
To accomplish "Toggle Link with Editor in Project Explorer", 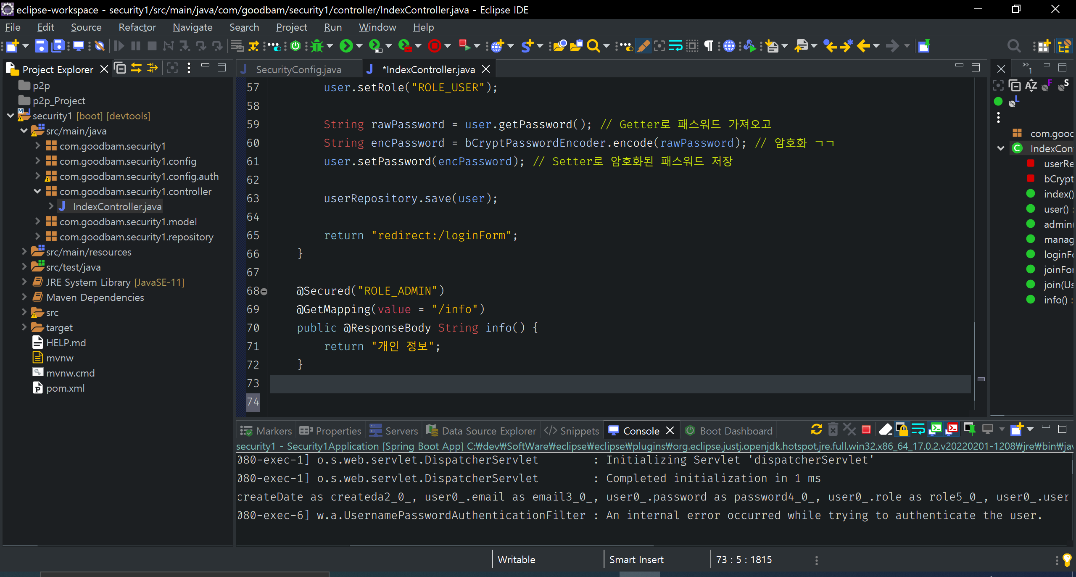I will click(x=136, y=69).
